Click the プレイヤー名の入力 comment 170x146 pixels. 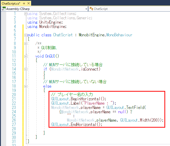72,94
